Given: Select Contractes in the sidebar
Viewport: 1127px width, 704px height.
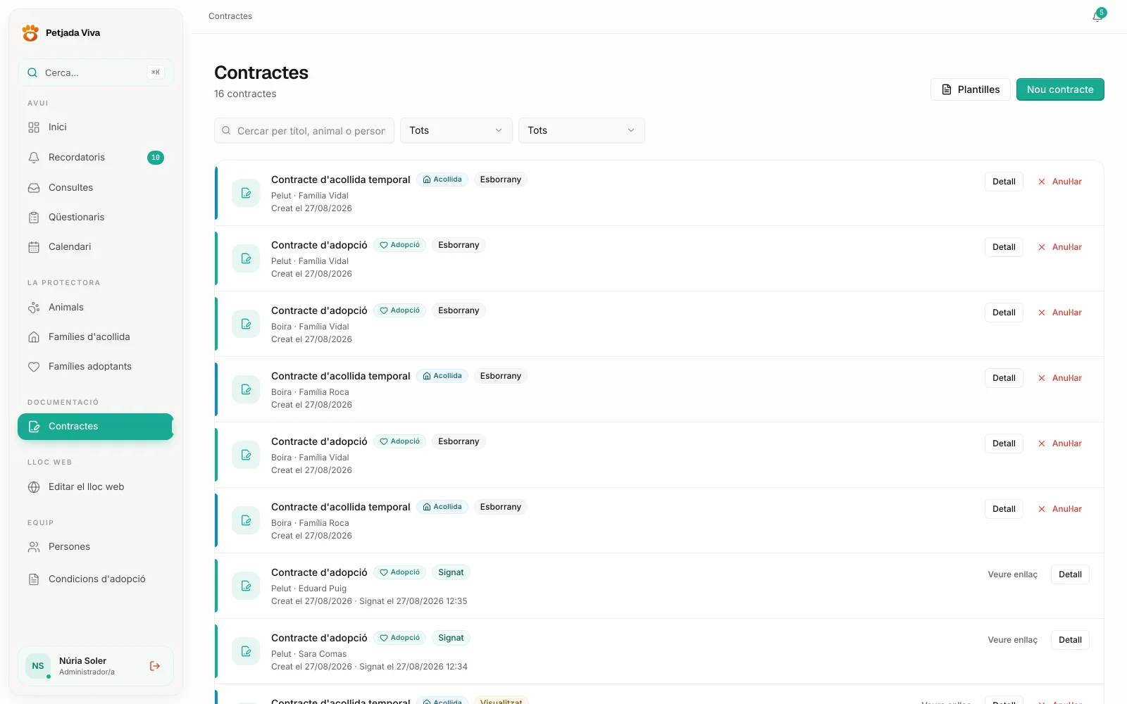Looking at the screenshot, I should (96, 427).
